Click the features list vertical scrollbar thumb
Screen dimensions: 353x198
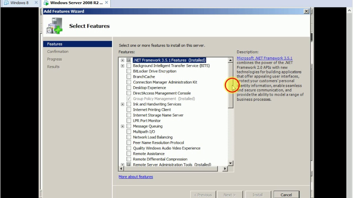click(x=231, y=86)
